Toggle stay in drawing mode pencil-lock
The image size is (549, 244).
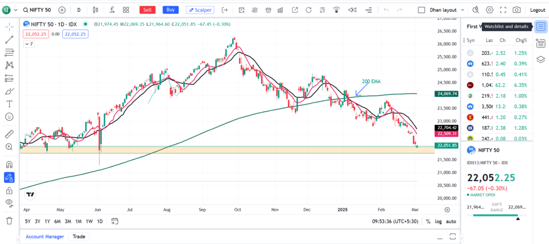pyautogui.click(x=10, y=178)
